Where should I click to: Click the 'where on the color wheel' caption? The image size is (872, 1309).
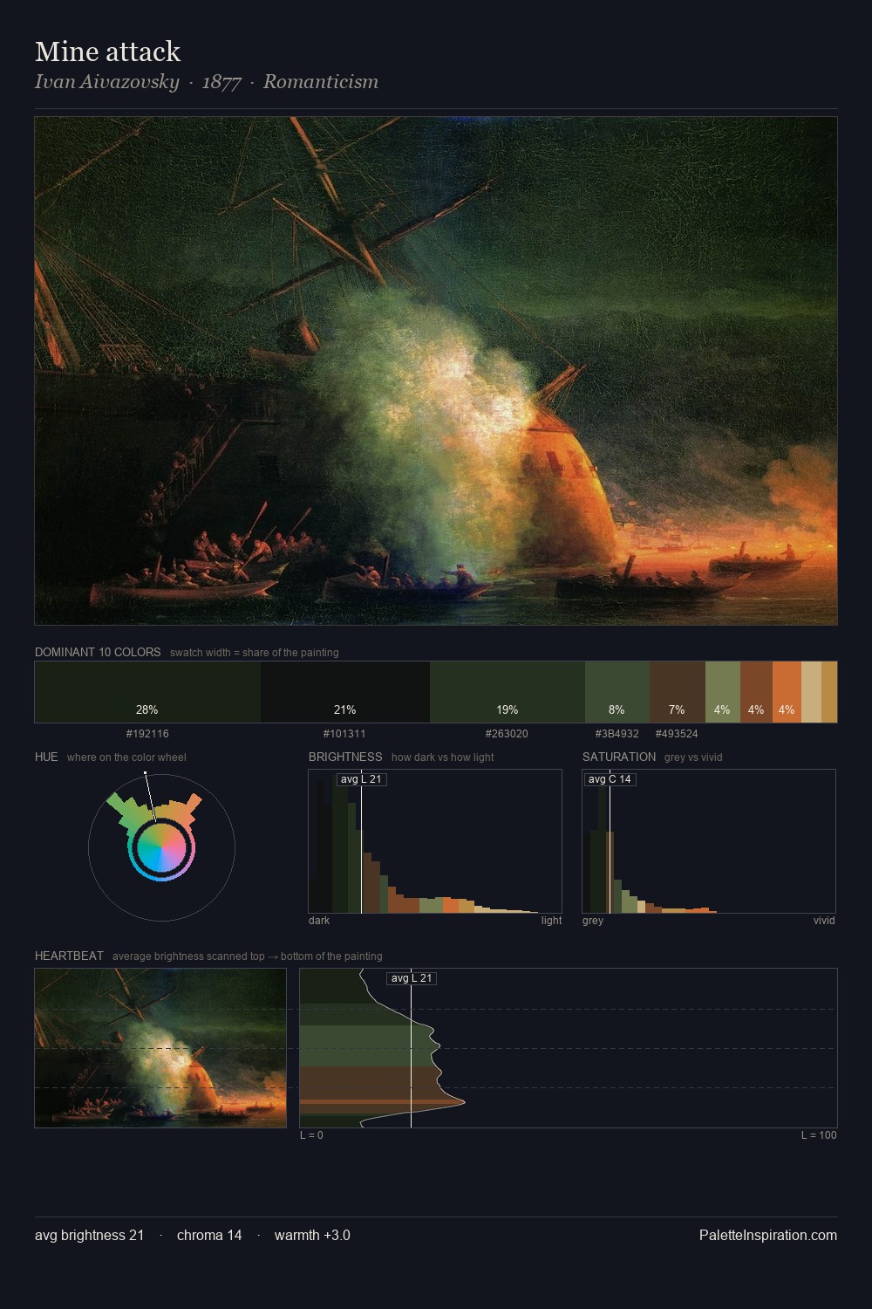coord(126,757)
